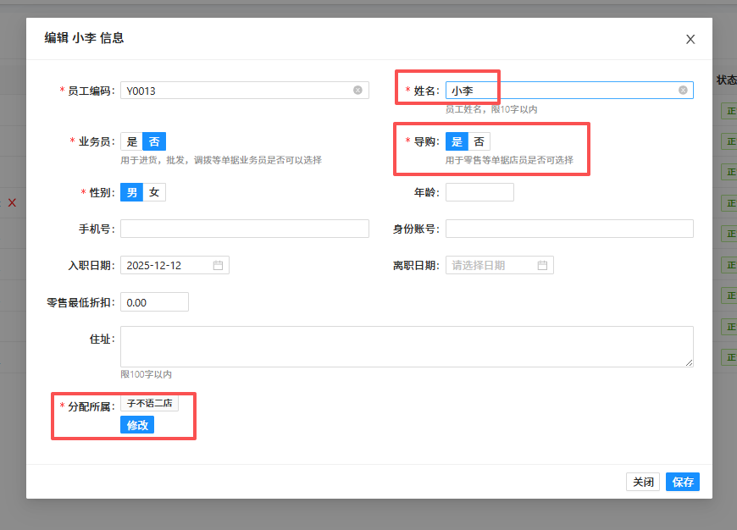This screenshot has width=737, height=530.
Task: Click the 修改 button under 分配所属
Action: click(x=136, y=424)
